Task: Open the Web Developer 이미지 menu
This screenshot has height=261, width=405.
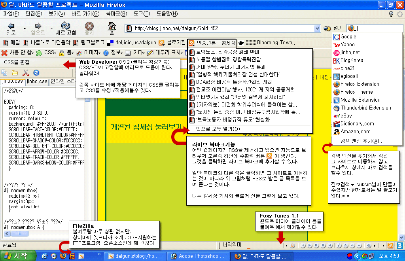Action: tap(88, 53)
